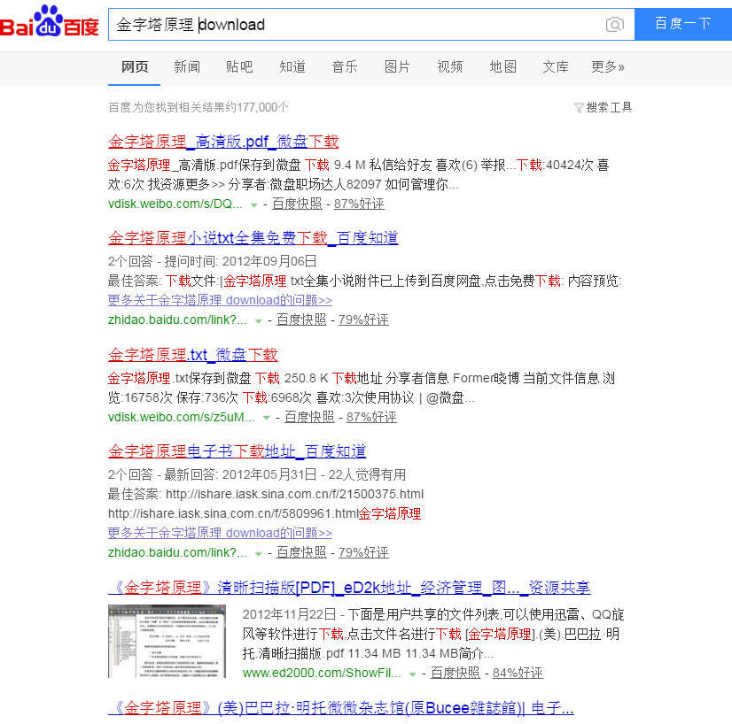Click the Baidu logo
732x724 pixels.
tap(49, 21)
